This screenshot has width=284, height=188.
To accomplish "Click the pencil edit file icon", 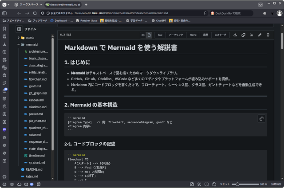I will [260, 35].
